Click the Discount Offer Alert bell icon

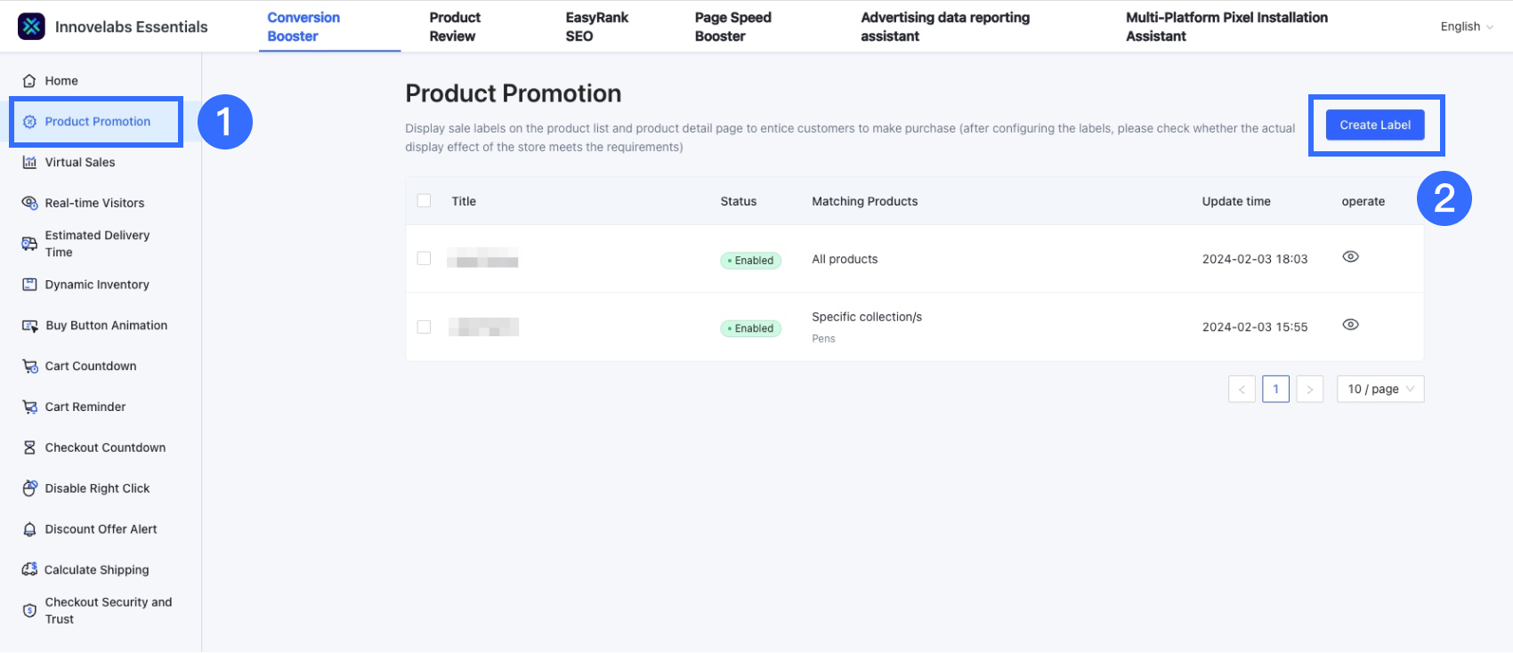point(29,529)
